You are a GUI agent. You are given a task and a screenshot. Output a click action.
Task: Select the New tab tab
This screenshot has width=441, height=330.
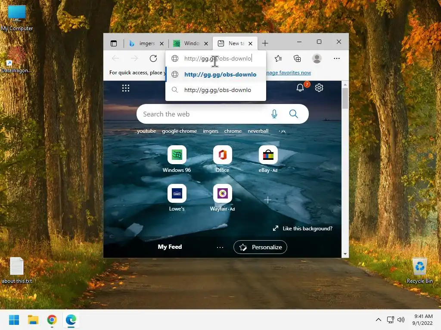pyautogui.click(x=232, y=43)
